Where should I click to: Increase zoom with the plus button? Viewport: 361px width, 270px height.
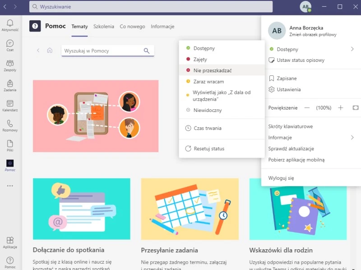pos(341,108)
